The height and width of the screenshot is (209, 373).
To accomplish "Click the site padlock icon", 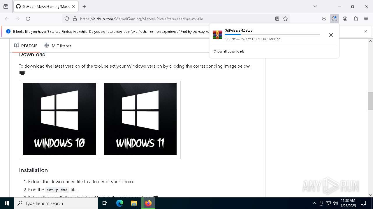I will (75, 19).
